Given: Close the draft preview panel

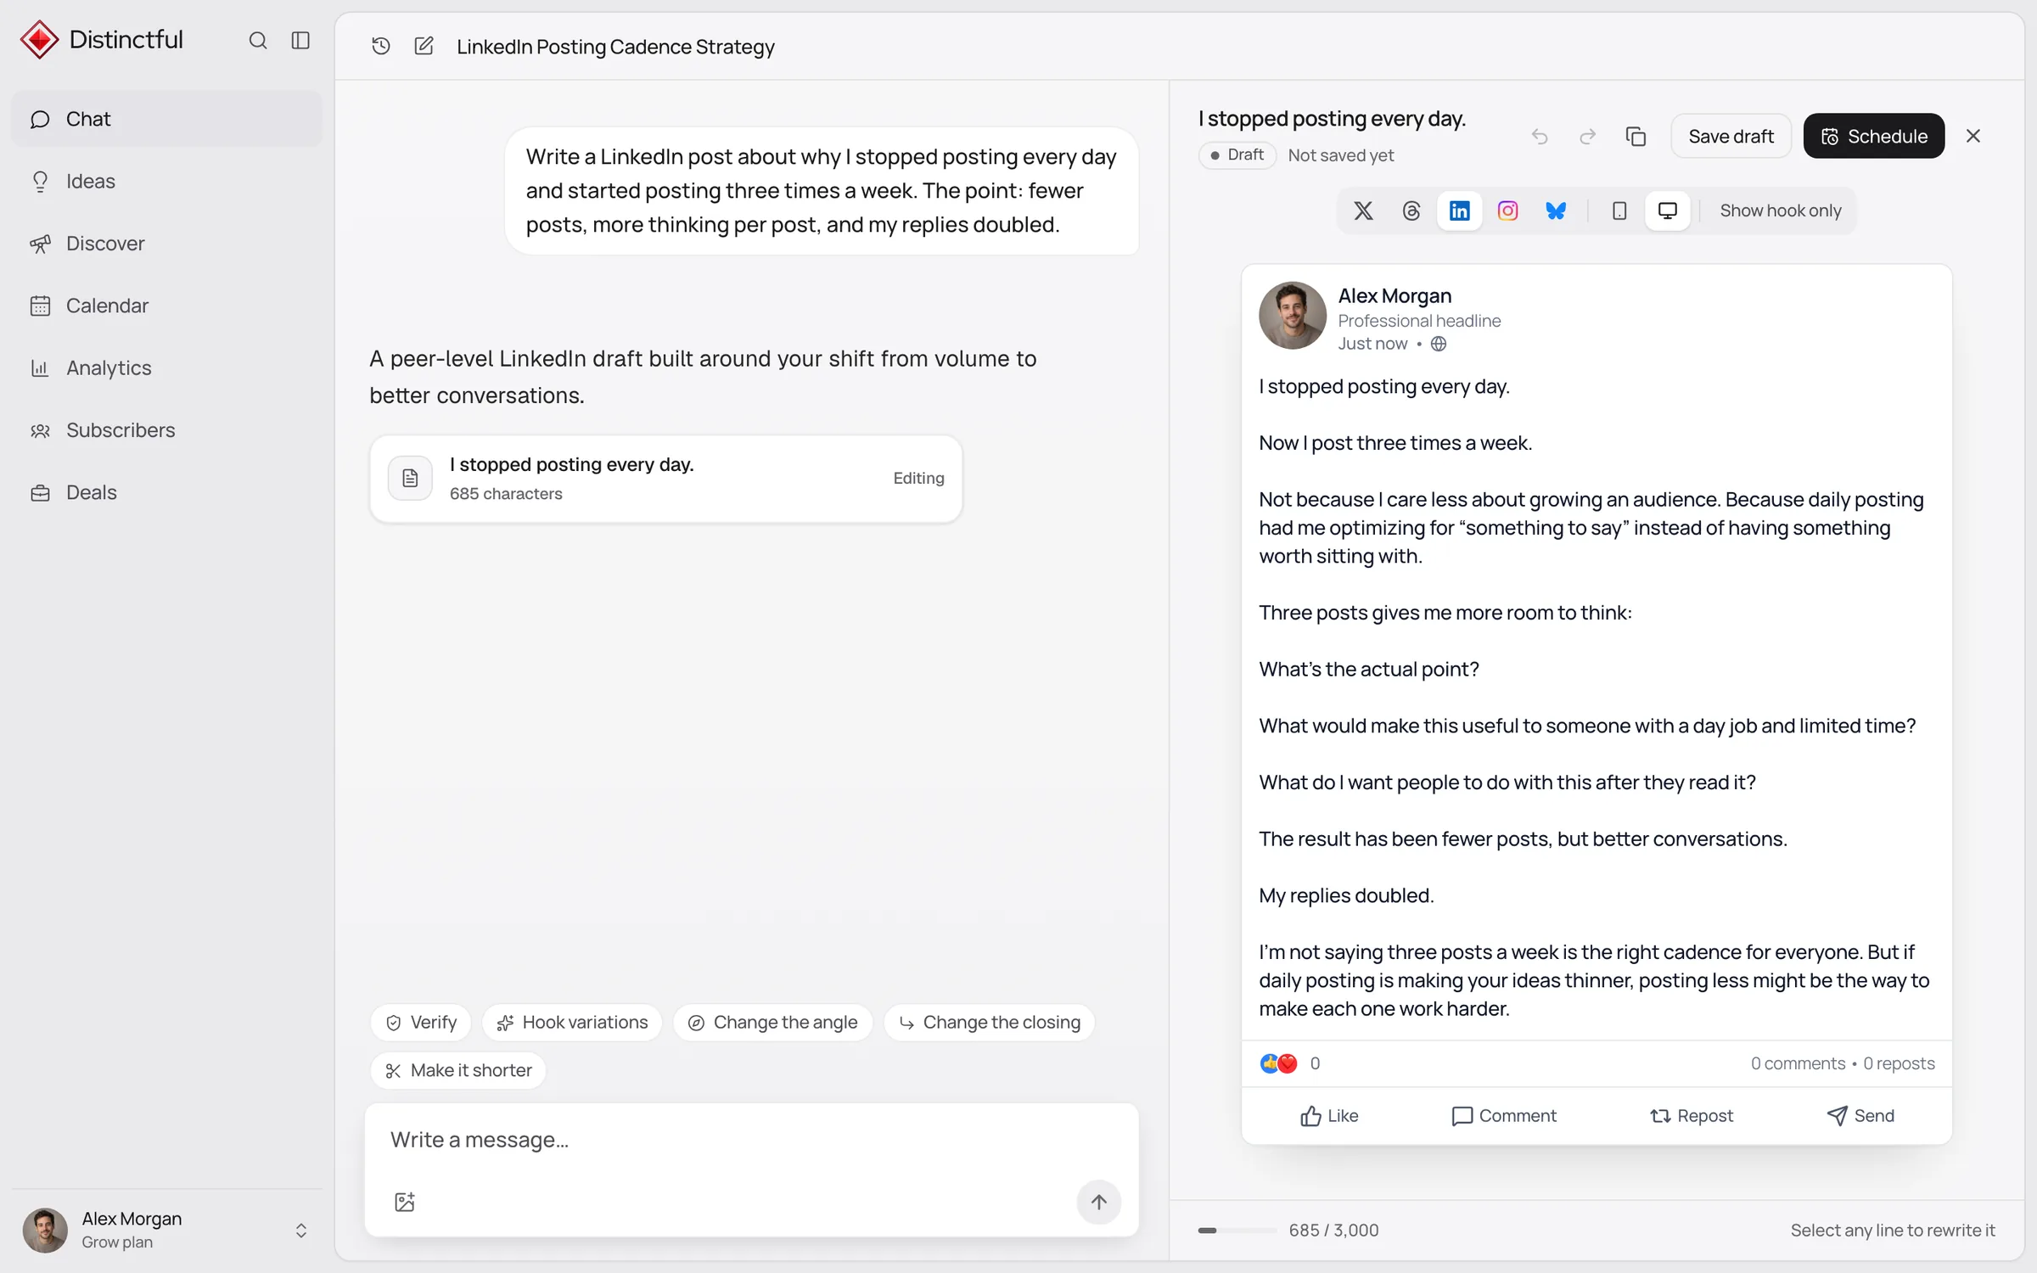Looking at the screenshot, I should (x=1973, y=136).
